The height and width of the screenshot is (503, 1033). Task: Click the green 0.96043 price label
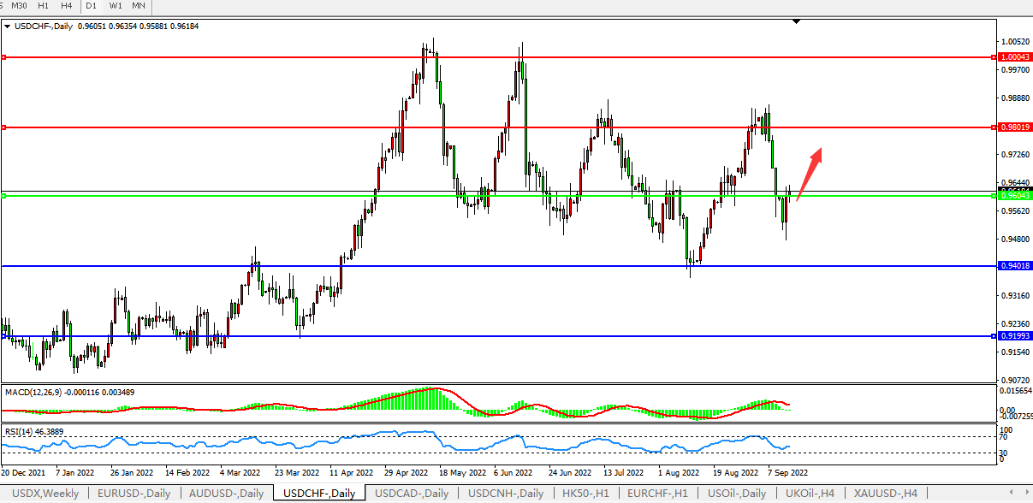1015,196
